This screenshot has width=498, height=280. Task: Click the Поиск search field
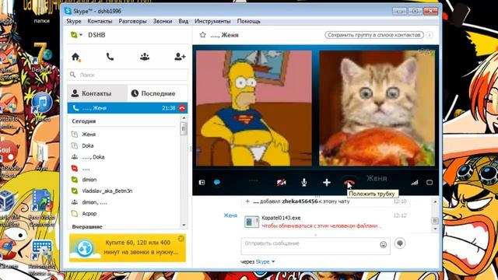(x=128, y=75)
